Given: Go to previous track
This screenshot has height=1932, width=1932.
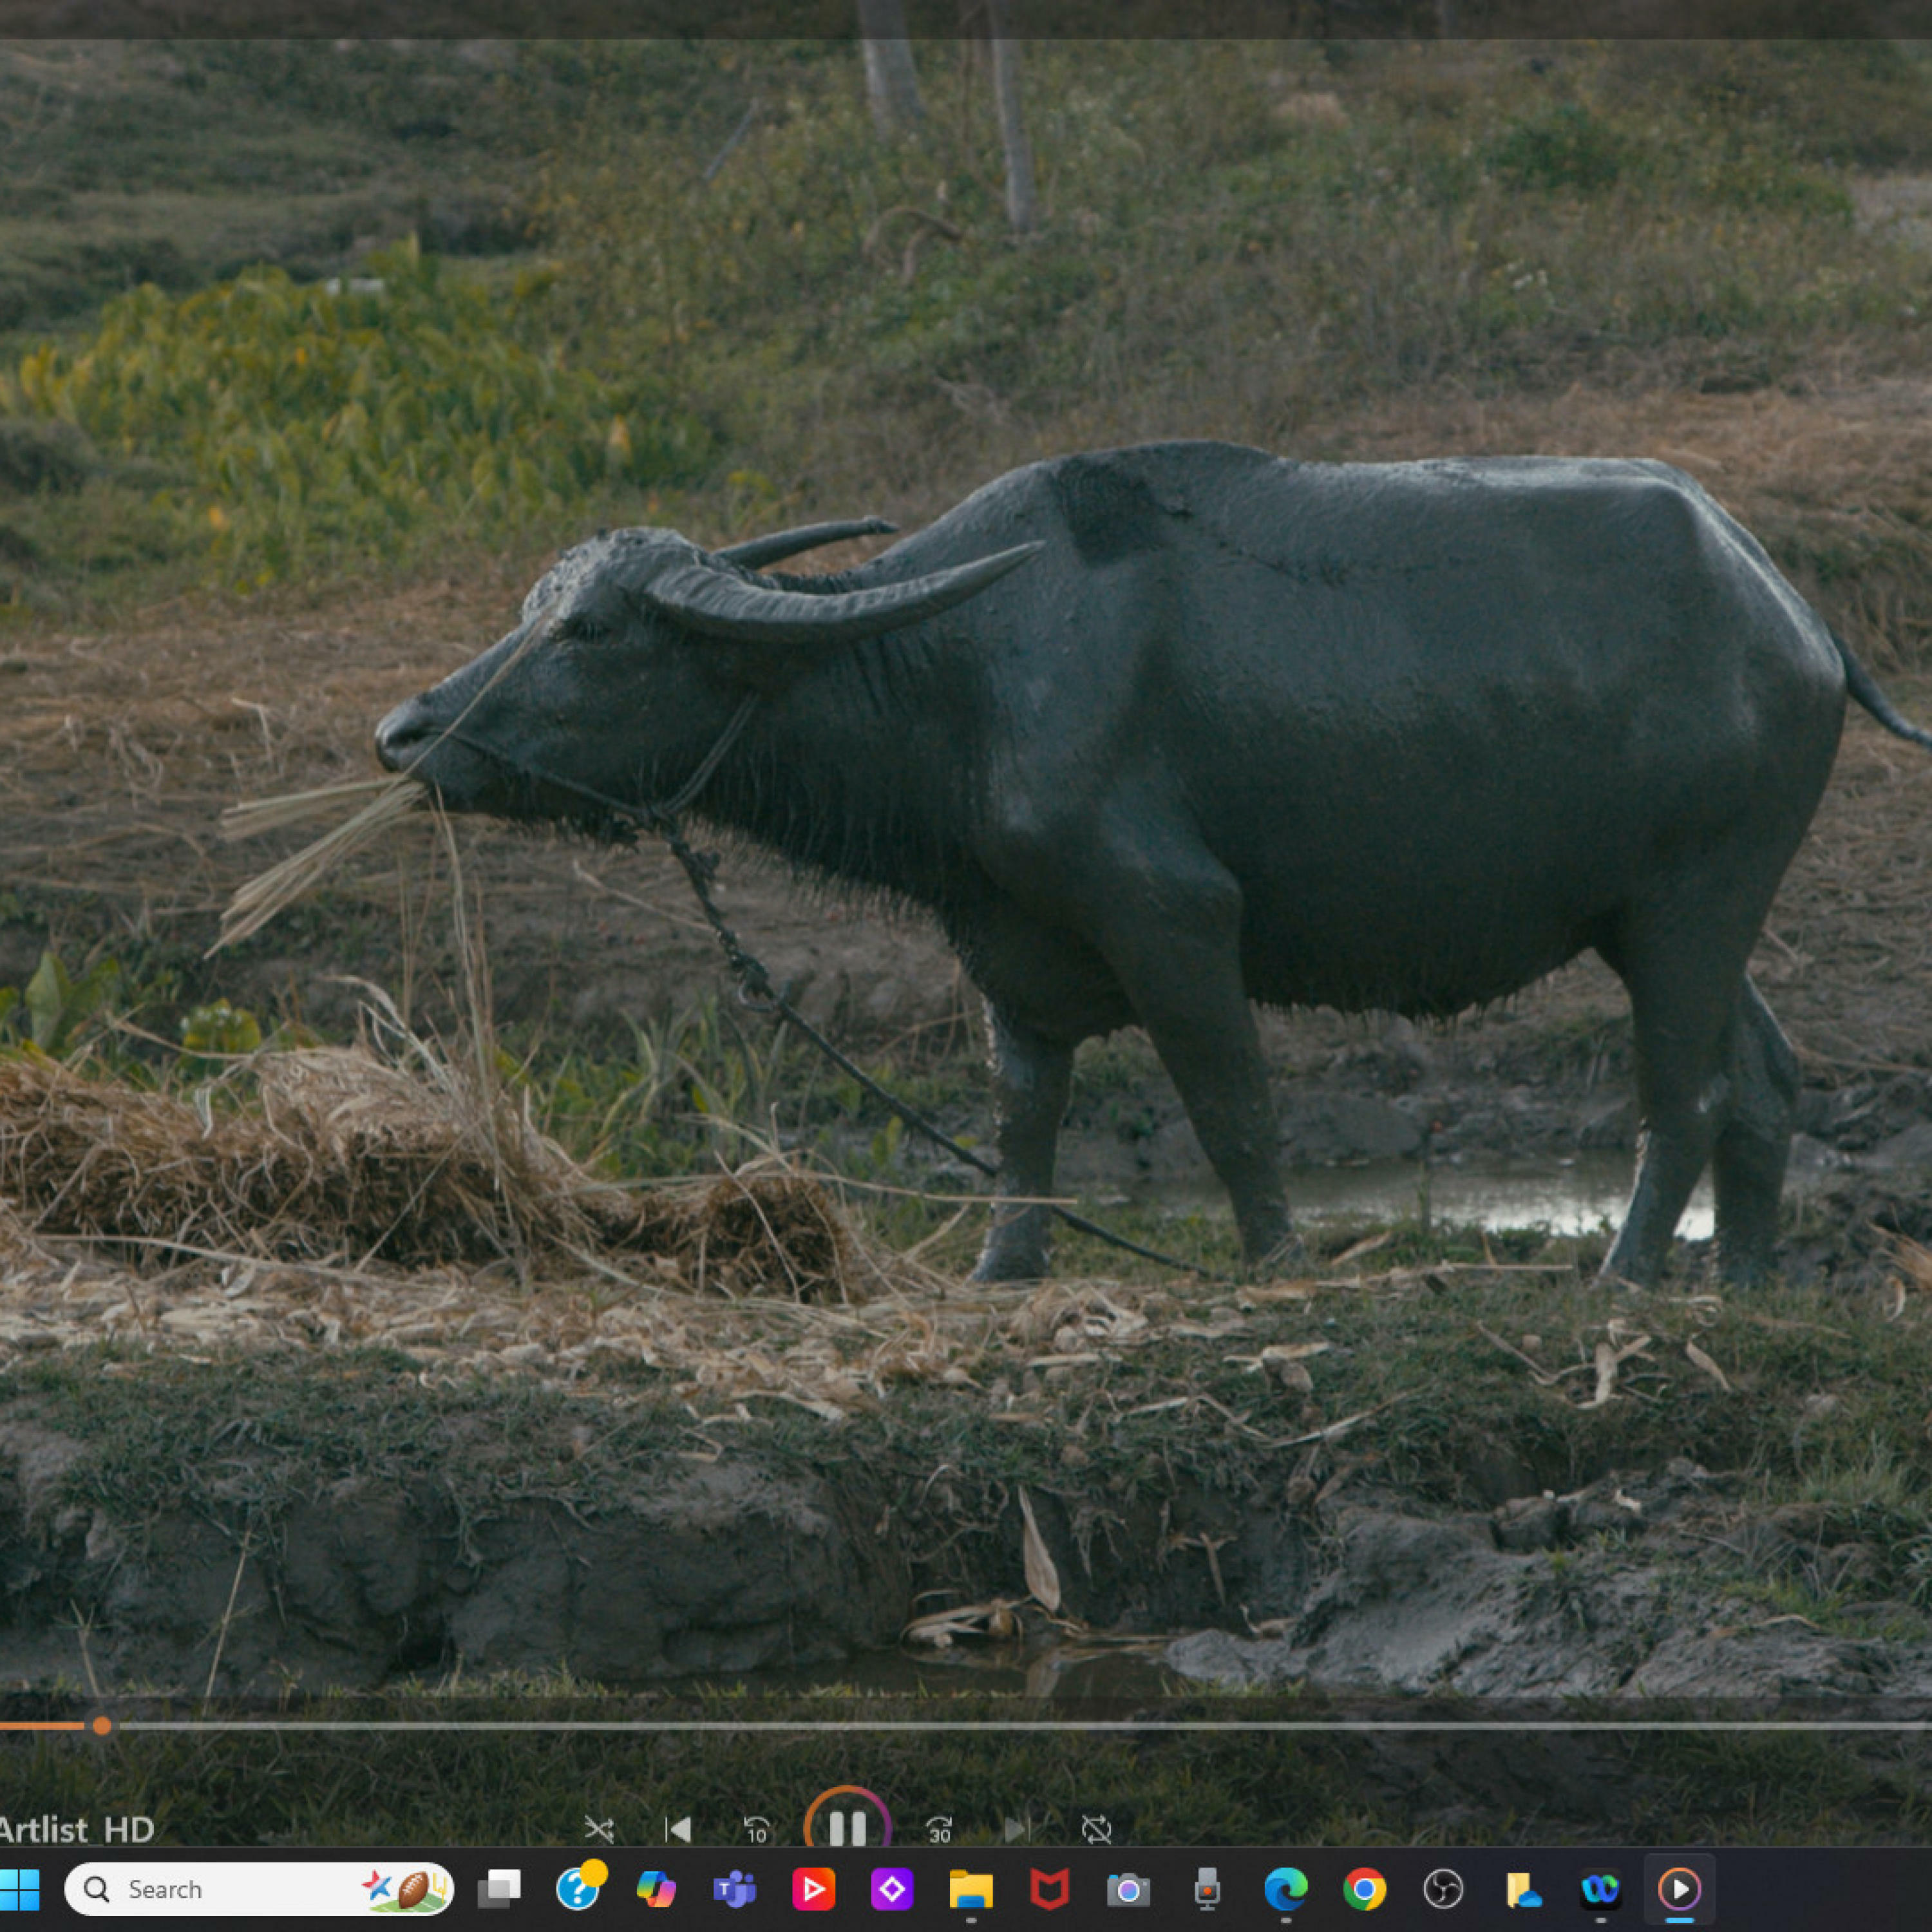Looking at the screenshot, I should pos(678,1830).
